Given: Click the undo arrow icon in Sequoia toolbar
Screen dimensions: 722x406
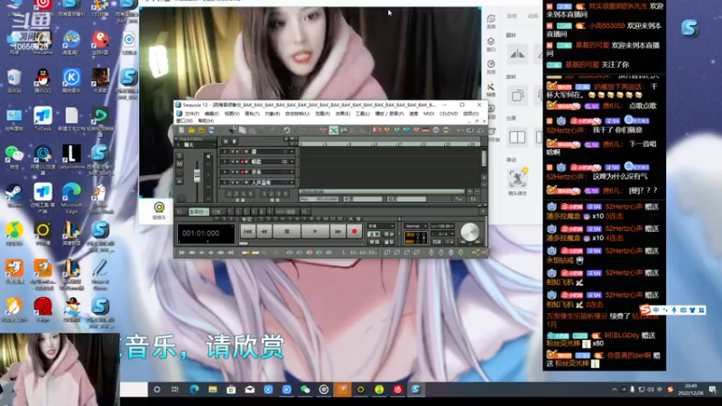Looking at the screenshot, I should (x=287, y=130).
